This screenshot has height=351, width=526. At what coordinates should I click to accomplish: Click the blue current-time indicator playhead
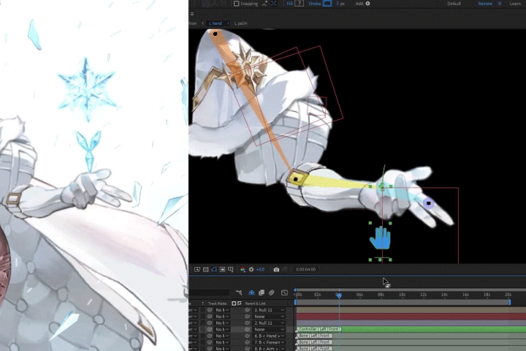[x=339, y=295]
